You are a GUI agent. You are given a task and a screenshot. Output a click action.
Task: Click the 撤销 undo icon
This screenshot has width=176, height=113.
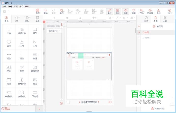click(x=46, y=11)
